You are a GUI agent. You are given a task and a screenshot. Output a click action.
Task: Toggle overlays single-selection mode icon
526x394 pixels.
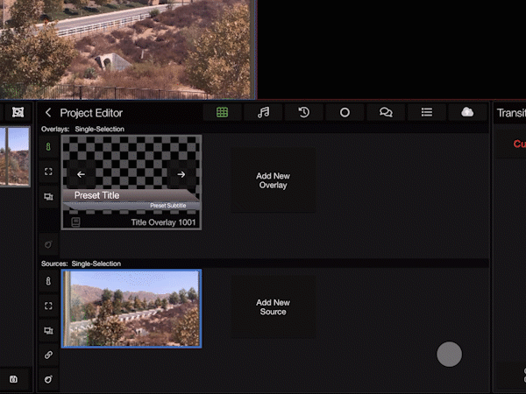[x=49, y=147]
